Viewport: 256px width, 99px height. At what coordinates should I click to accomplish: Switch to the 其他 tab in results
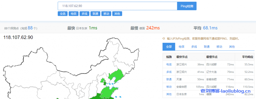click(232, 47)
